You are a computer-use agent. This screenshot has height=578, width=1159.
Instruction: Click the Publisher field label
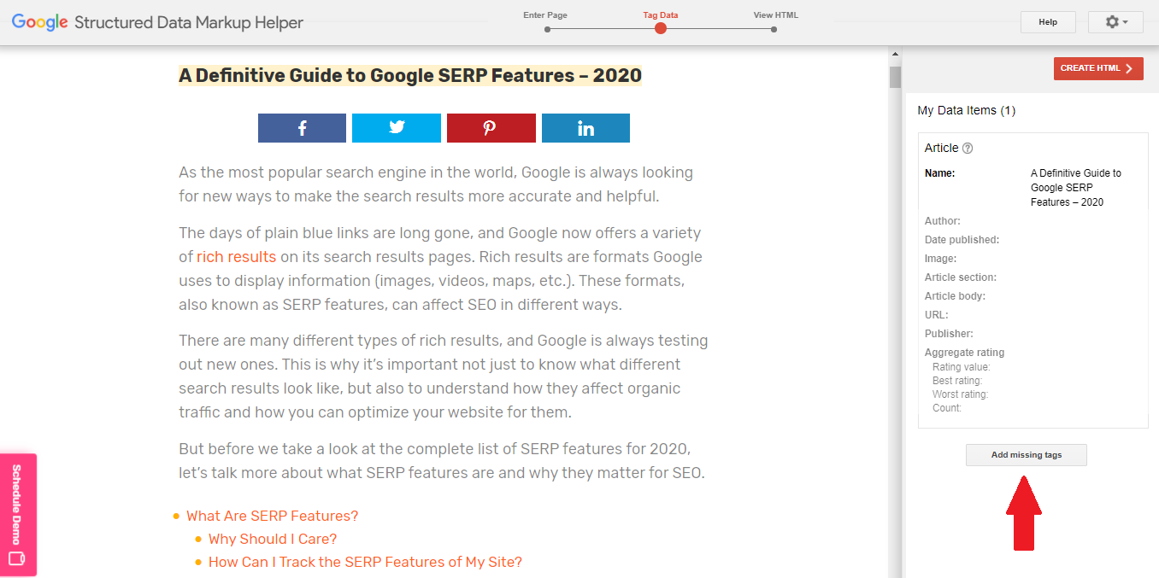tap(949, 334)
